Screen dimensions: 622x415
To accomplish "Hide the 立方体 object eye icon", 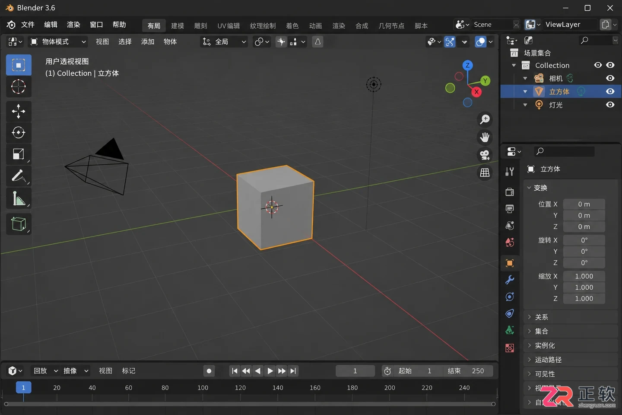I will pos(610,92).
